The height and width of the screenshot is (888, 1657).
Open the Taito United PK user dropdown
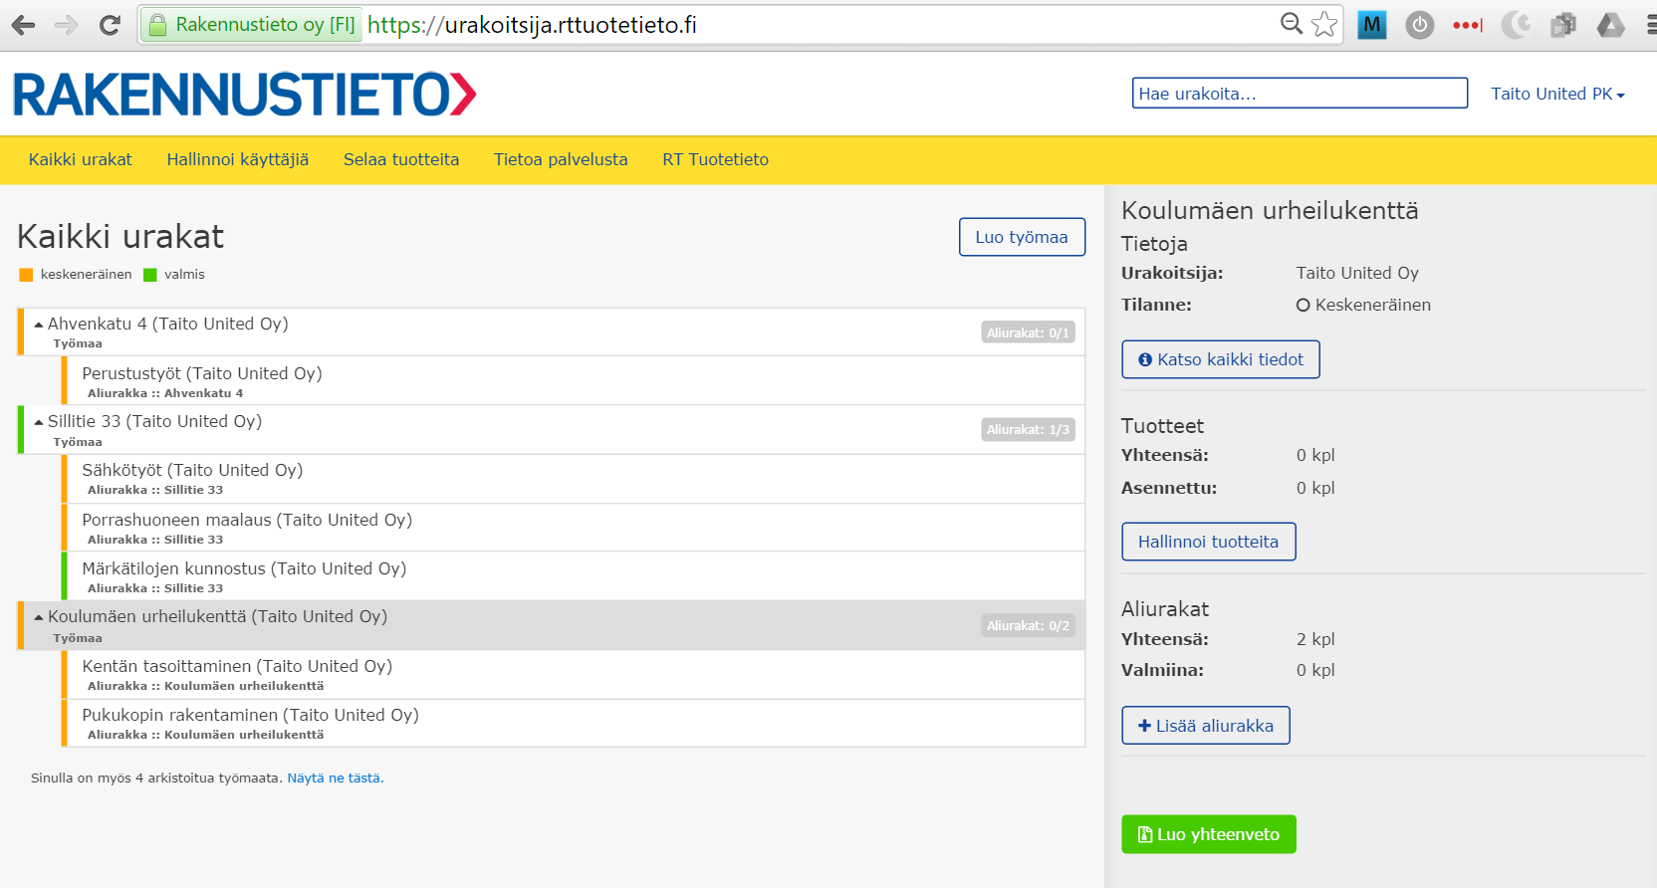click(1557, 94)
